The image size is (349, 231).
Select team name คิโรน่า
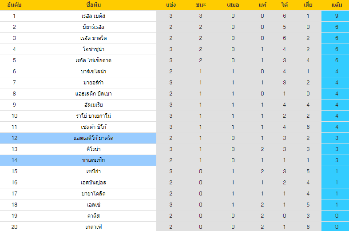point(94,149)
